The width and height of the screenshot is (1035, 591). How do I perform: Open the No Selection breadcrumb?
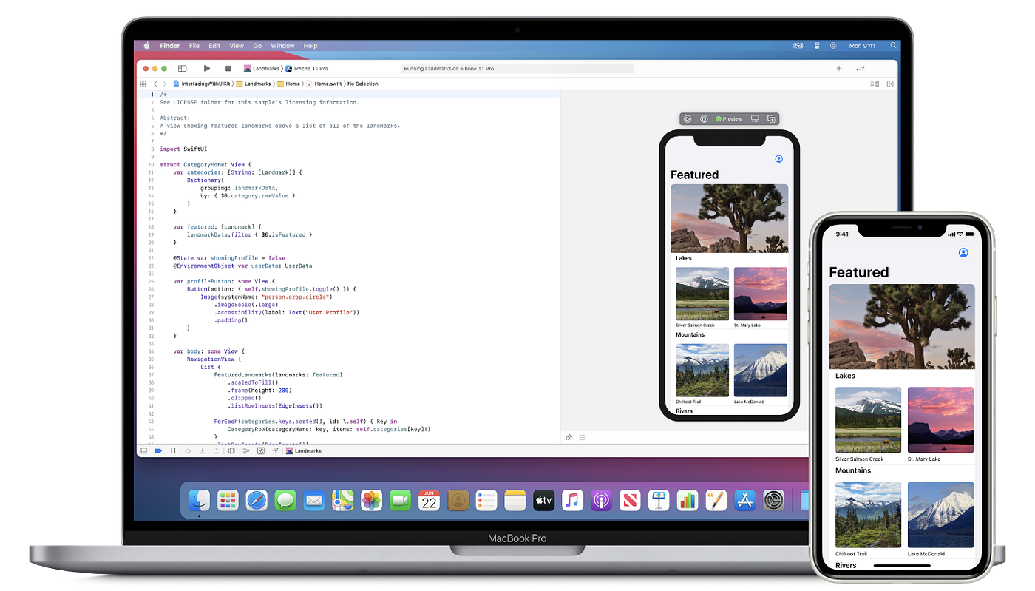point(362,84)
